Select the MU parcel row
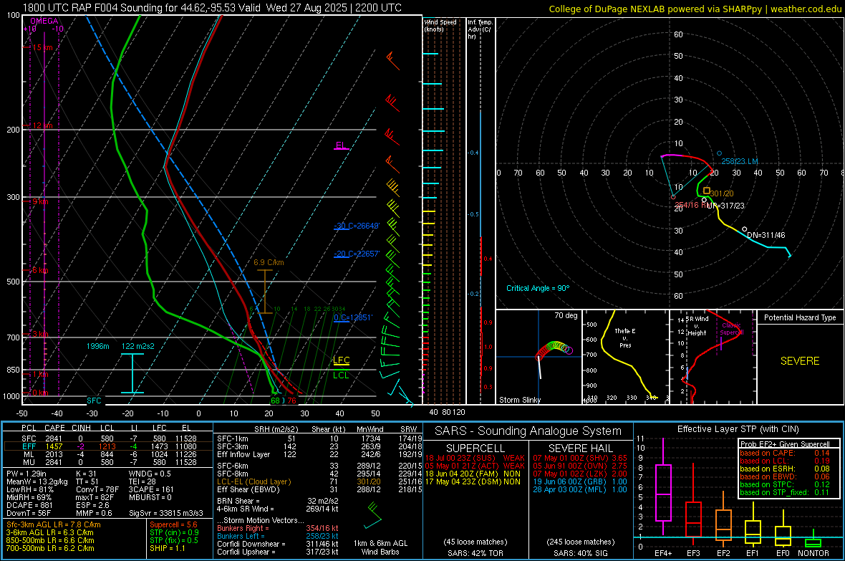This screenshot has width=845, height=561. pos(108,462)
